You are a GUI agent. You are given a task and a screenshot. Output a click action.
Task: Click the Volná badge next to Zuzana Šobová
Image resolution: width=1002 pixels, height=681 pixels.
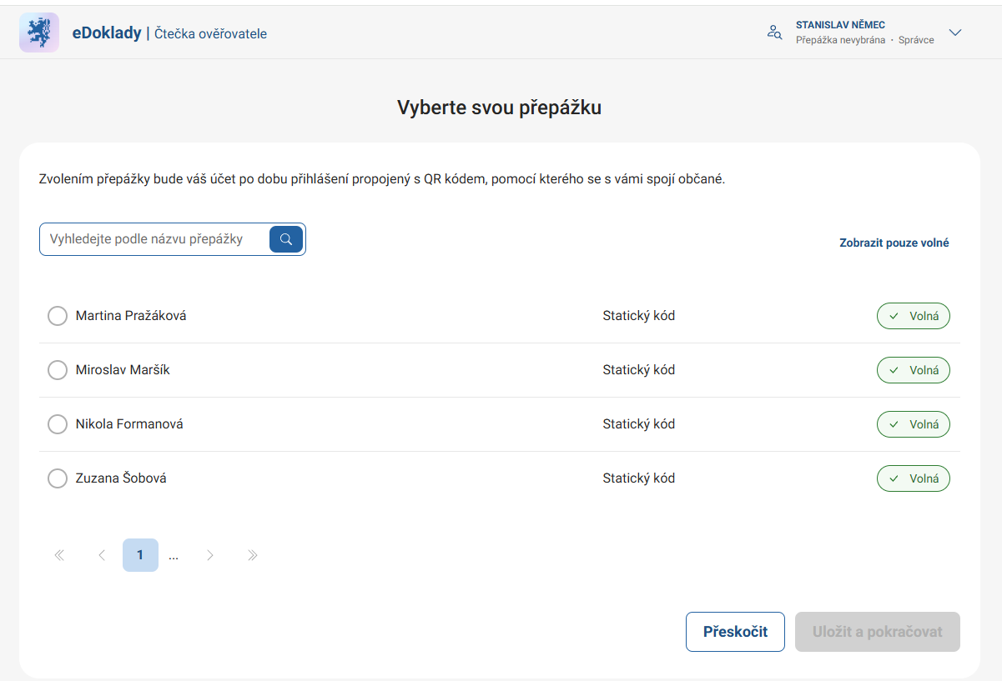coord(913,478)
